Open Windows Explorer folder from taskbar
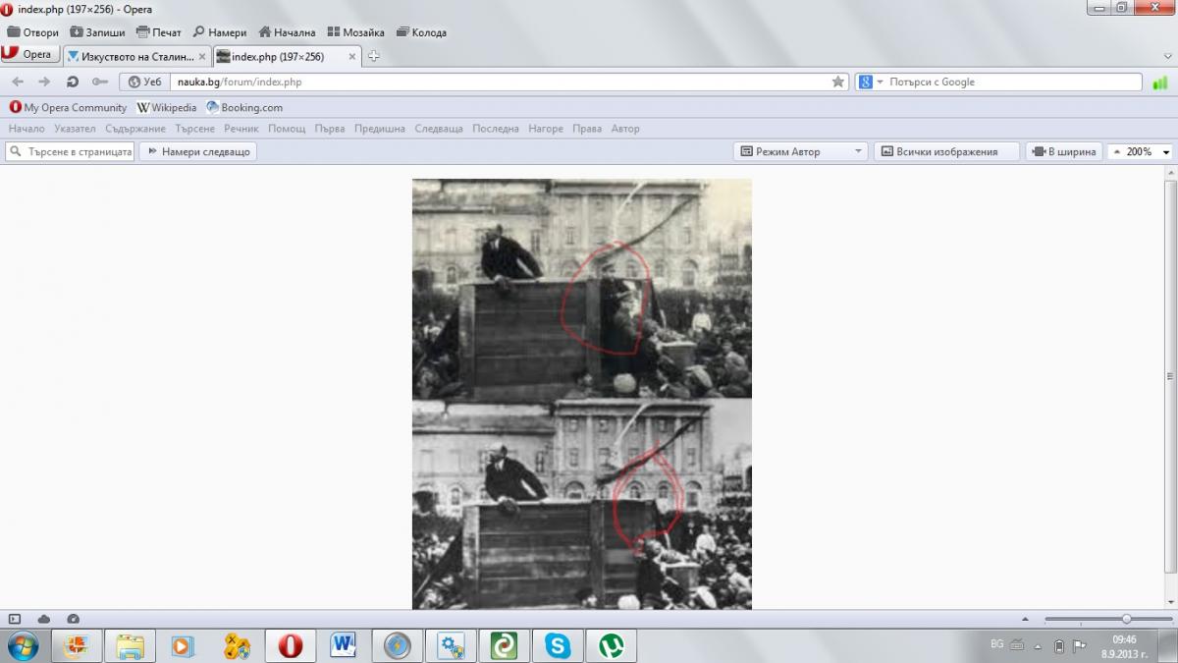This screenshot has width=1178, height=663. click(131, 645)
